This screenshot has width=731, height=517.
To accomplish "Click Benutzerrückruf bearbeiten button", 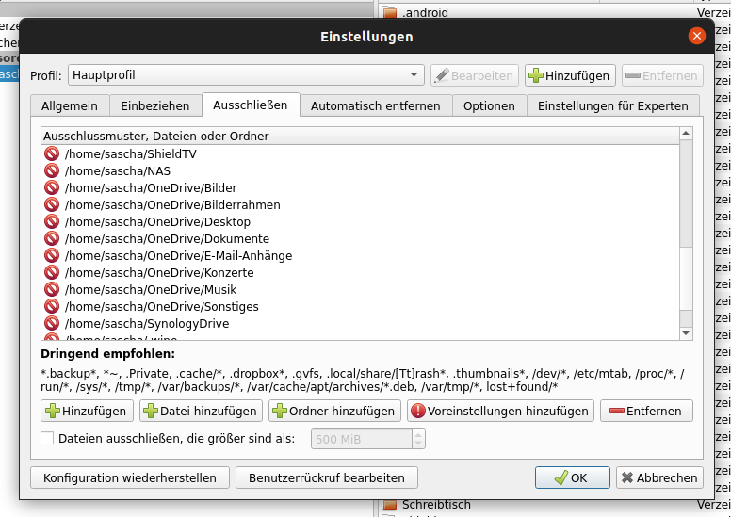I will point(327,477).
